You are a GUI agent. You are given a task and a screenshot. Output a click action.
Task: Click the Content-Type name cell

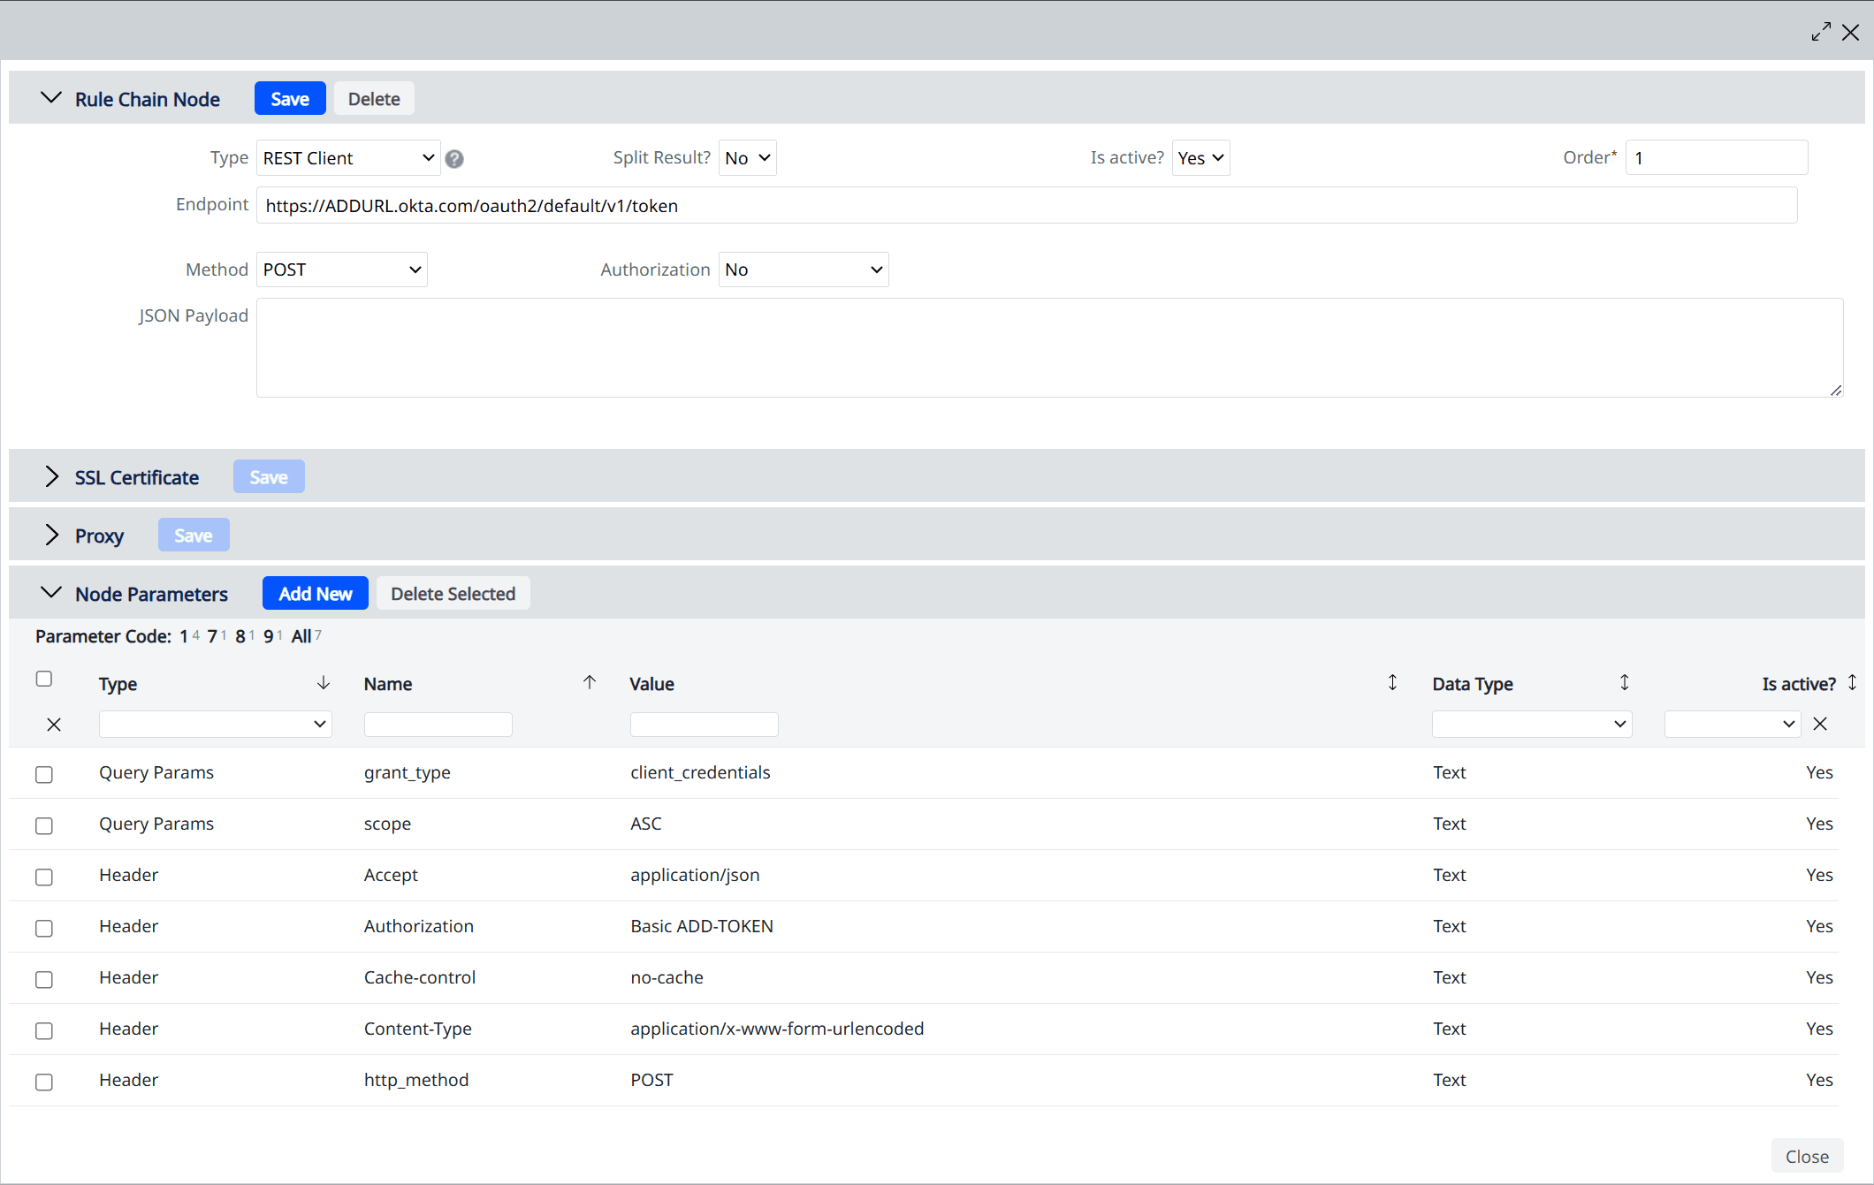(418, 1029)
